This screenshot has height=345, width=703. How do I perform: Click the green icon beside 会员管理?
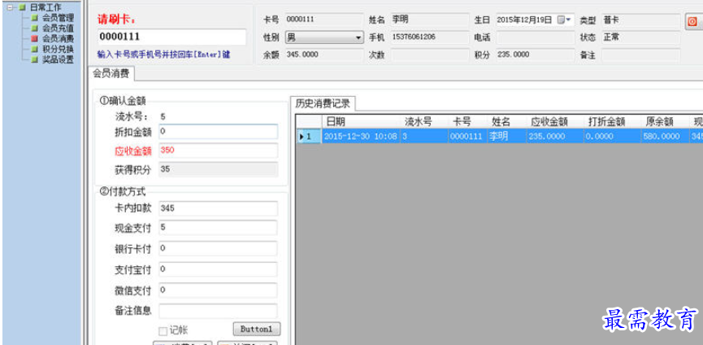[34, 18]
